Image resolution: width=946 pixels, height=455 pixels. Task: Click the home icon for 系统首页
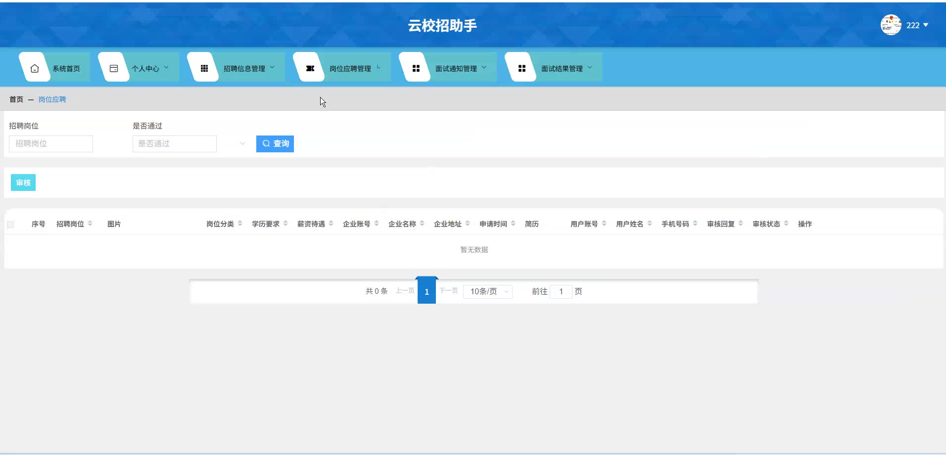point(35,69)
